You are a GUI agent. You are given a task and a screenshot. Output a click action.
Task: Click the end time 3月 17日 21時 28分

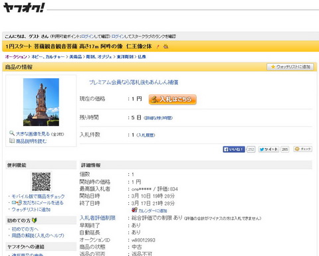153,203
